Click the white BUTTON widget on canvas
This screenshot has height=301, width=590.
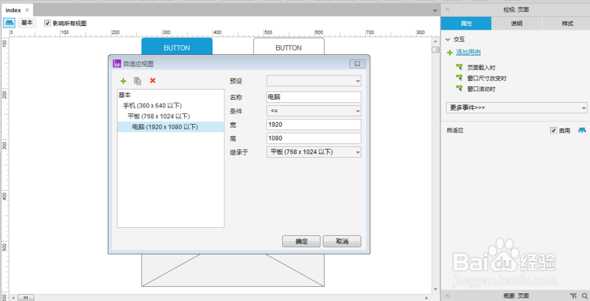(x=289, y=46)
